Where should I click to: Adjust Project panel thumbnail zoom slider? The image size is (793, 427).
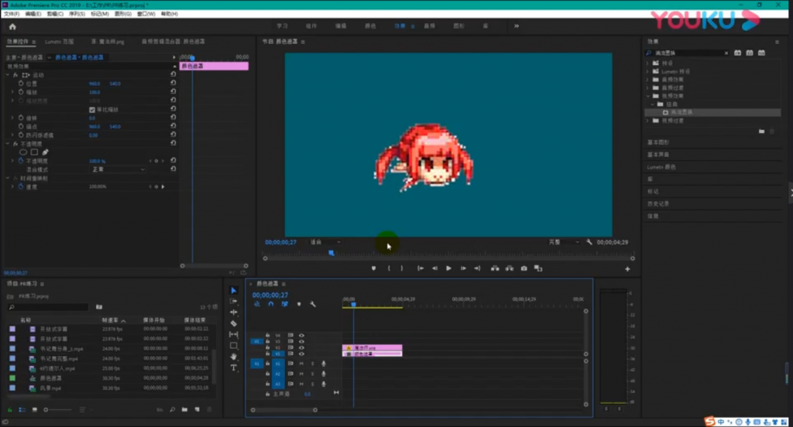[58, 410]
